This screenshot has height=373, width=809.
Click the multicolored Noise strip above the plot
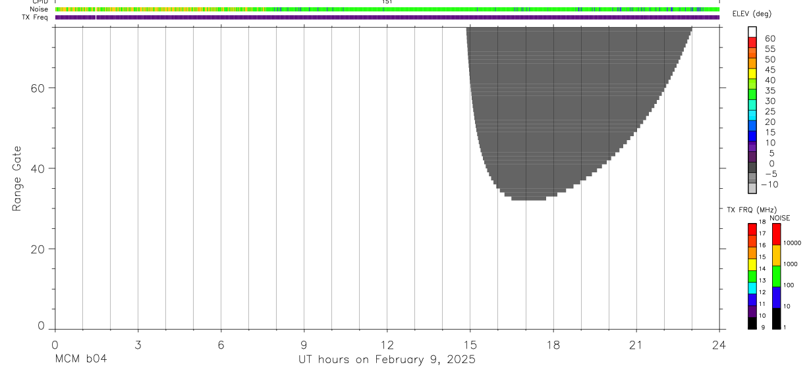click(x=387, y=9)
